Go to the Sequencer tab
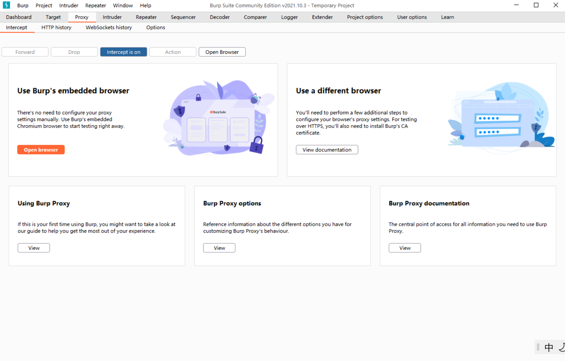Screen dimensions: 565x361 coord(183,17)
